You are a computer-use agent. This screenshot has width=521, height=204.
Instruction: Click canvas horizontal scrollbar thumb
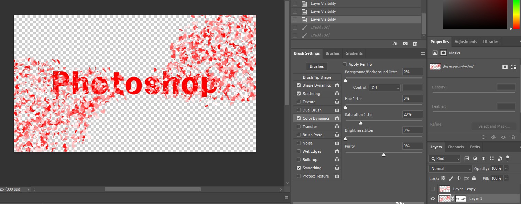(x=153, y=189)
